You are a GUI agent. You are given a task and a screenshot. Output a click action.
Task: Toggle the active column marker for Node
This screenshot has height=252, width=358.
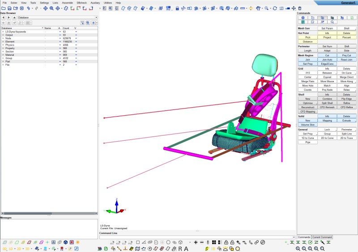tap(60, 38)
